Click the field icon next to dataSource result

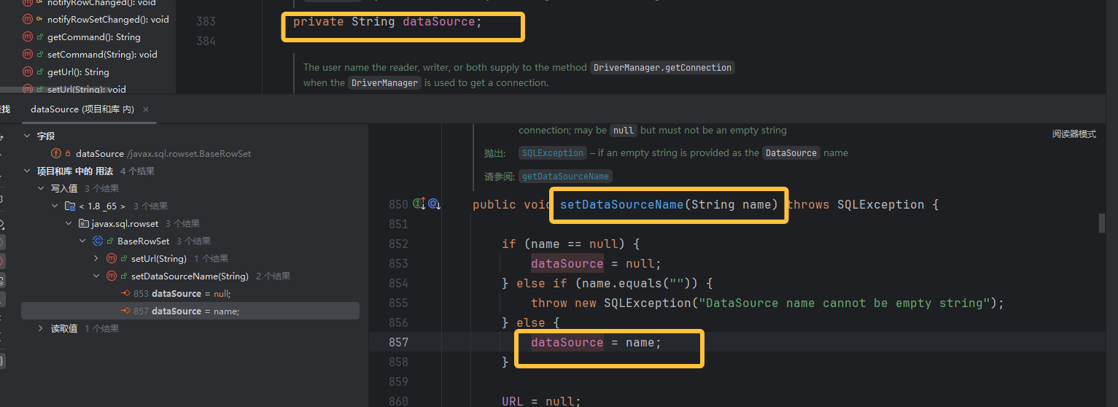tap(56, 154)
